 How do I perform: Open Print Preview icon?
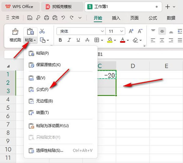tap(55, 18)
